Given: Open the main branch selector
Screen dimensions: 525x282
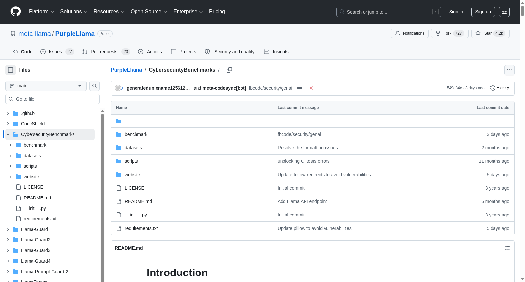Looking at the screenshot, I should pos(46,86).
